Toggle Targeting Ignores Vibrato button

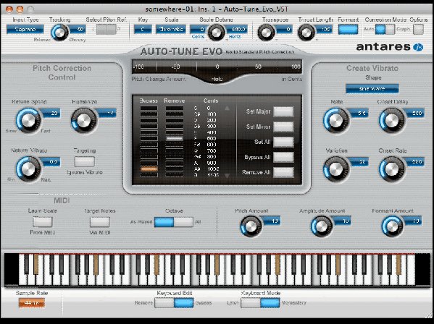point(85,161)
